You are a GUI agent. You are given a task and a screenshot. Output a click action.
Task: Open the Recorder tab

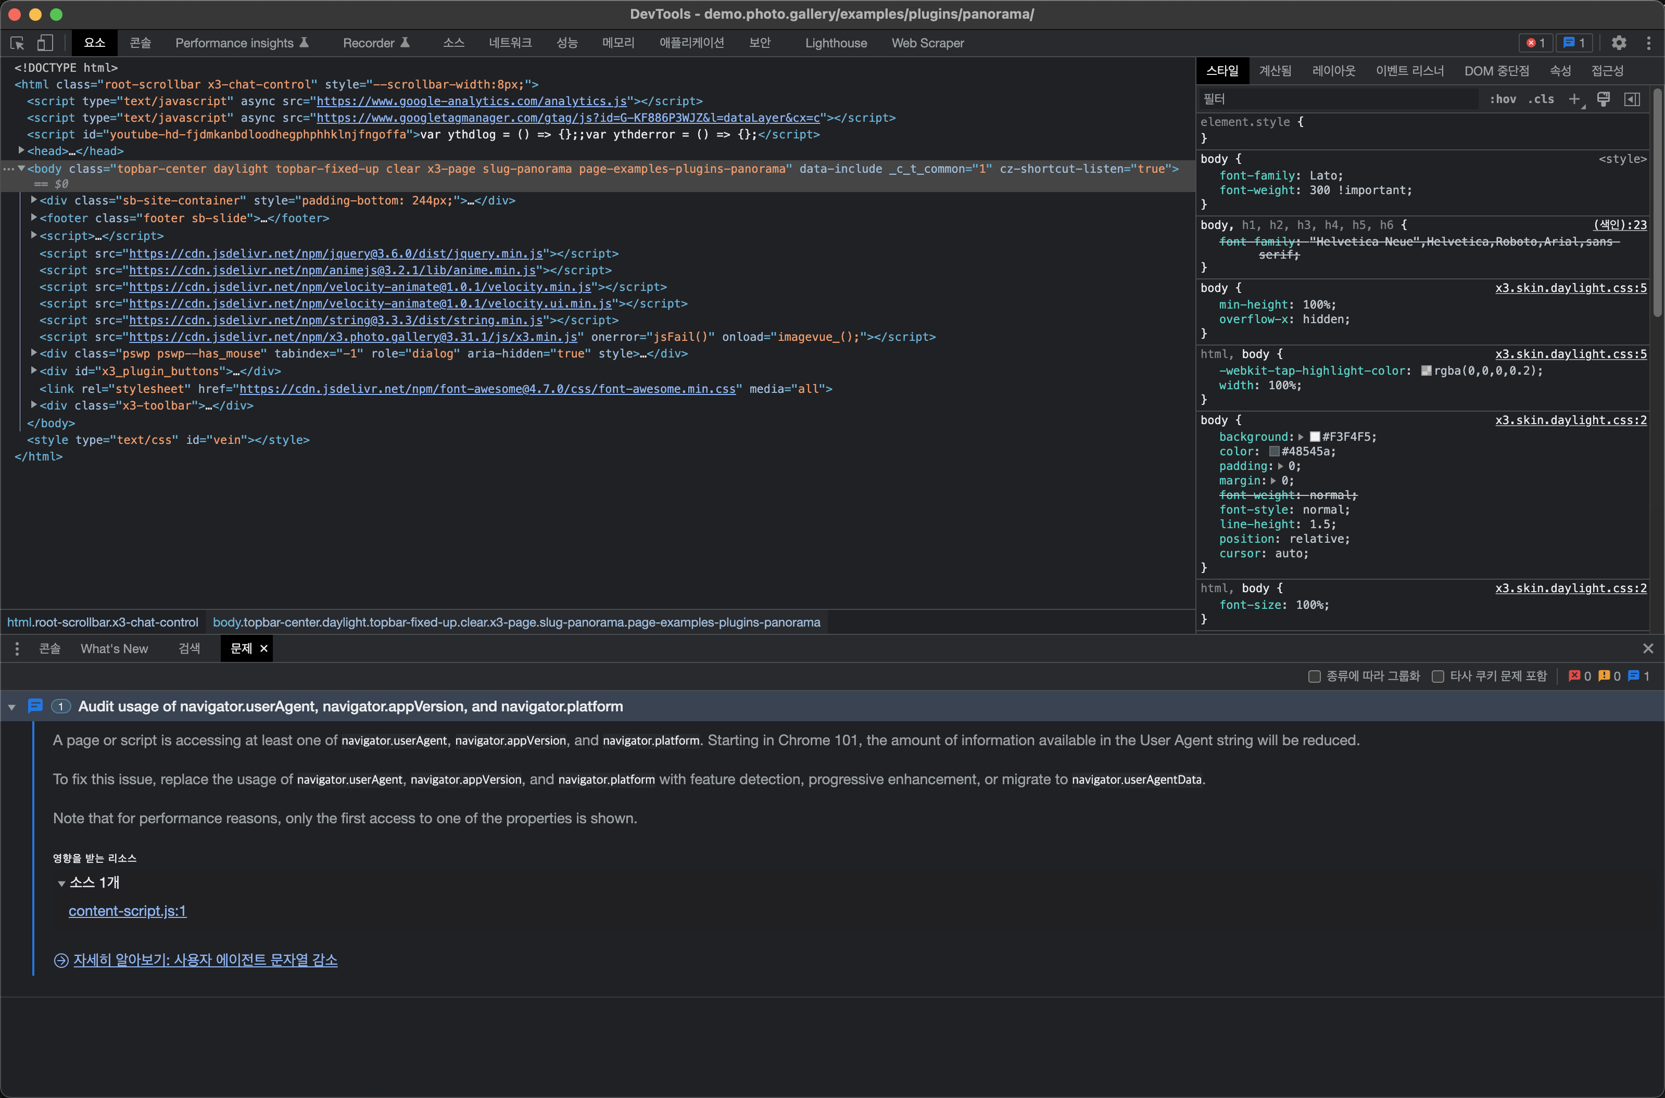click(x=376, y=43)
